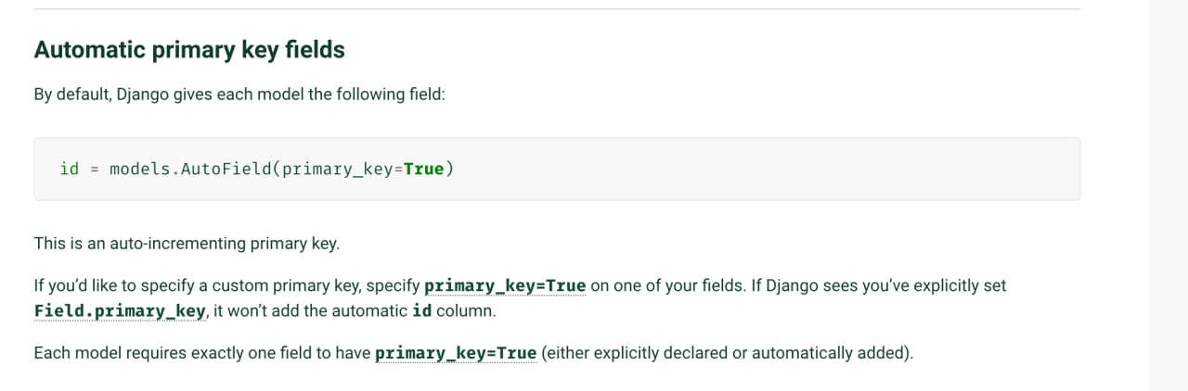Image resolution: width=1188 pixels, height=391 pixels.
Task: Follow the Field.primary_key documentation link
Action: 119,311
